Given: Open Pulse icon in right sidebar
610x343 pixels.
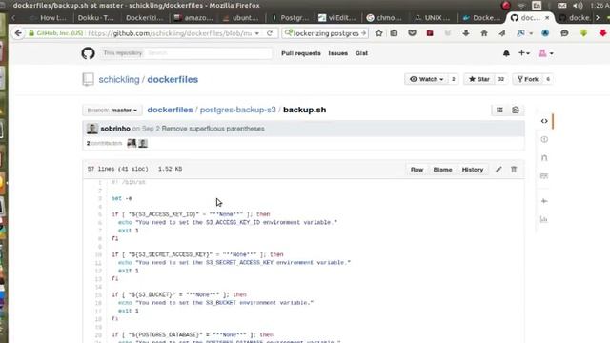Looking at the screenshot, I should pos(544,201).
